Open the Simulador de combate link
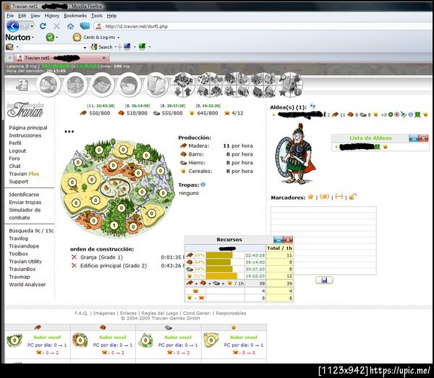 [x=25, y=214]
